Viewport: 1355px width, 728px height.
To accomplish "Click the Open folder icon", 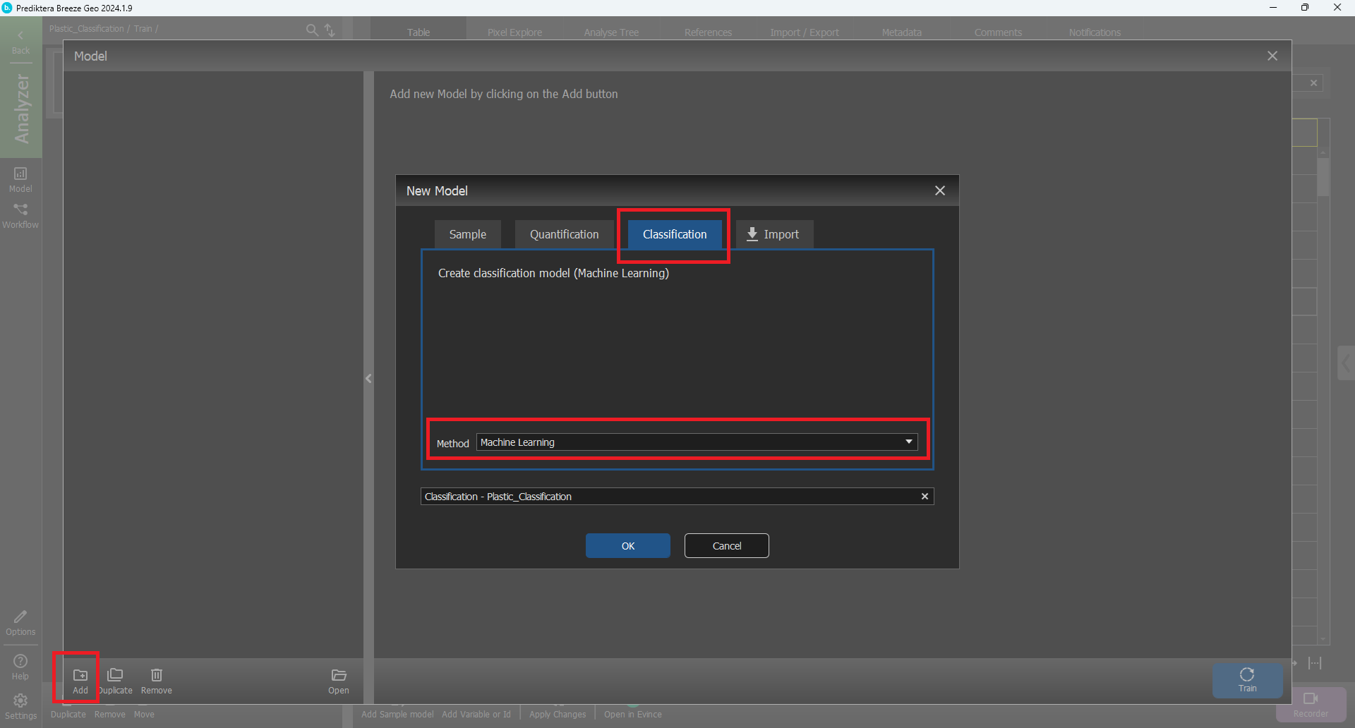I will pyautogui.click(x=339, y=675).
